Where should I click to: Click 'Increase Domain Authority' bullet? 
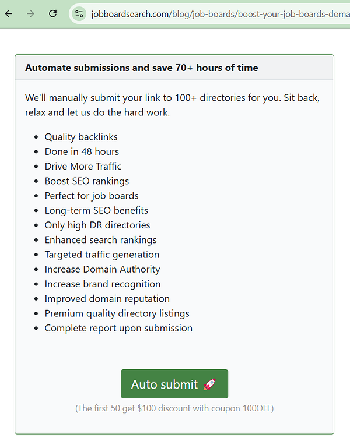click(x=102, y=269)
